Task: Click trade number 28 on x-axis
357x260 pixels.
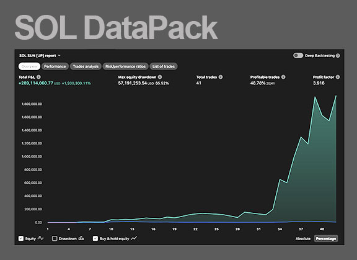Action: 237,229
